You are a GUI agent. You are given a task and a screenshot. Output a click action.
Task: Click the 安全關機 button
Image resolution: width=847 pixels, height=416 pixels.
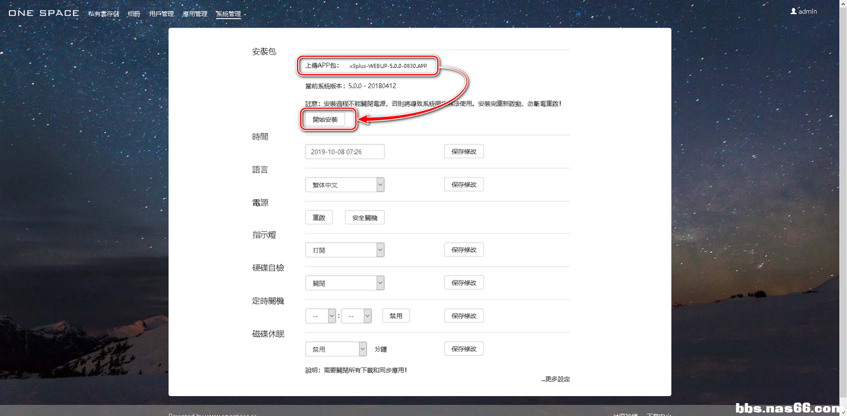pos(364,217)
